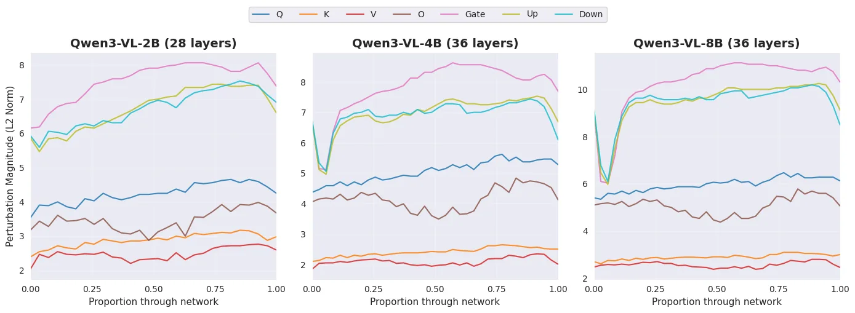
Task: Click the '6' y-axis tick of 8B chart
Action: tap(585, 184)
